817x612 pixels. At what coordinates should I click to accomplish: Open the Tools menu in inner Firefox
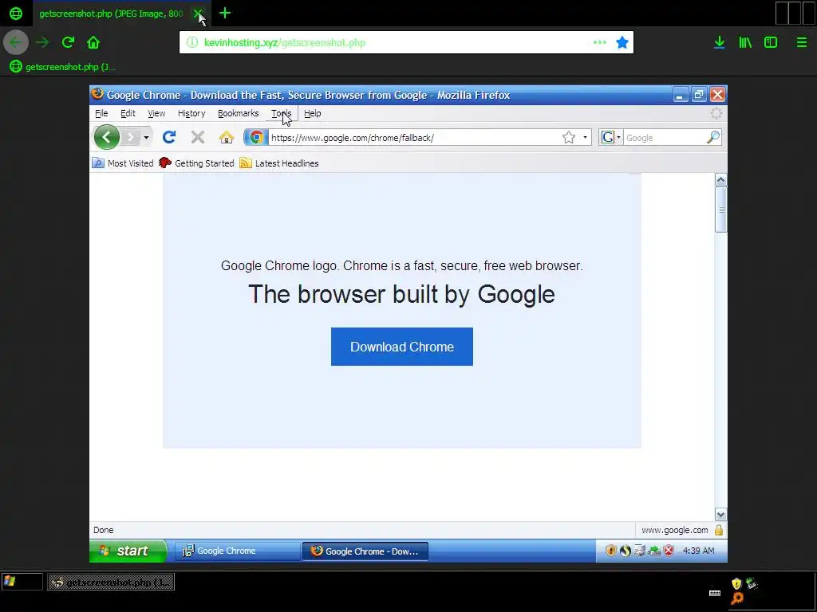click(x=282, y=113)
